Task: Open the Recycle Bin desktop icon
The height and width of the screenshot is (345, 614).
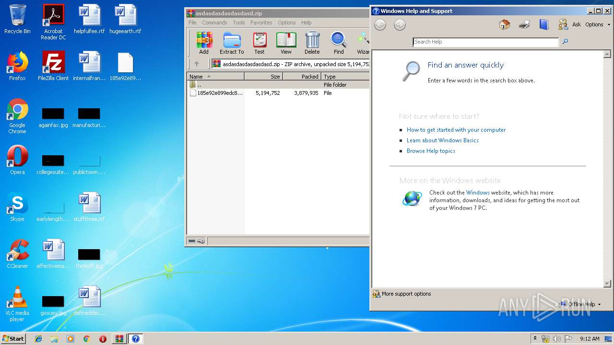Action: click(17, 19)
